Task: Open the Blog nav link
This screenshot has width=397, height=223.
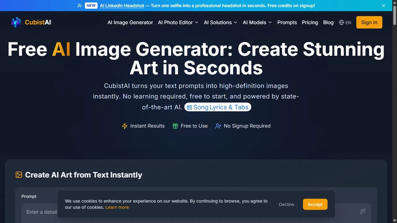Action: [x=328, y=22]
